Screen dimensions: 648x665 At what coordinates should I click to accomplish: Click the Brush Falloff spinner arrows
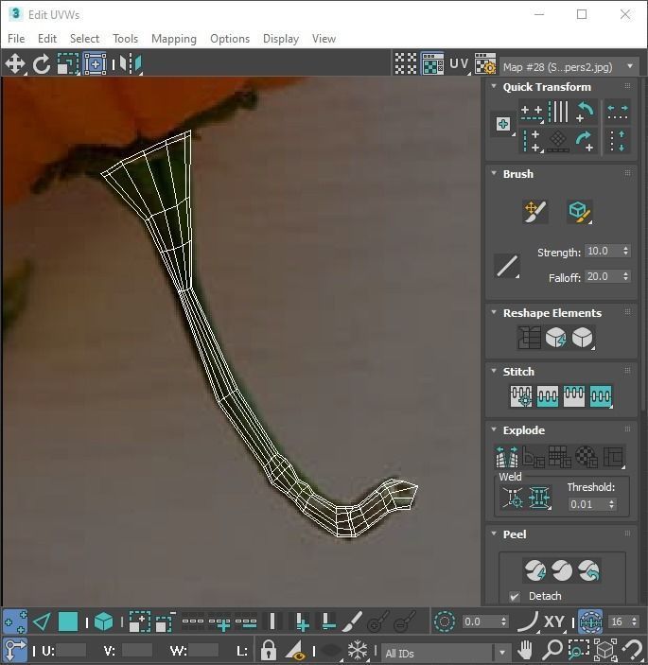(x=625, y=276)
